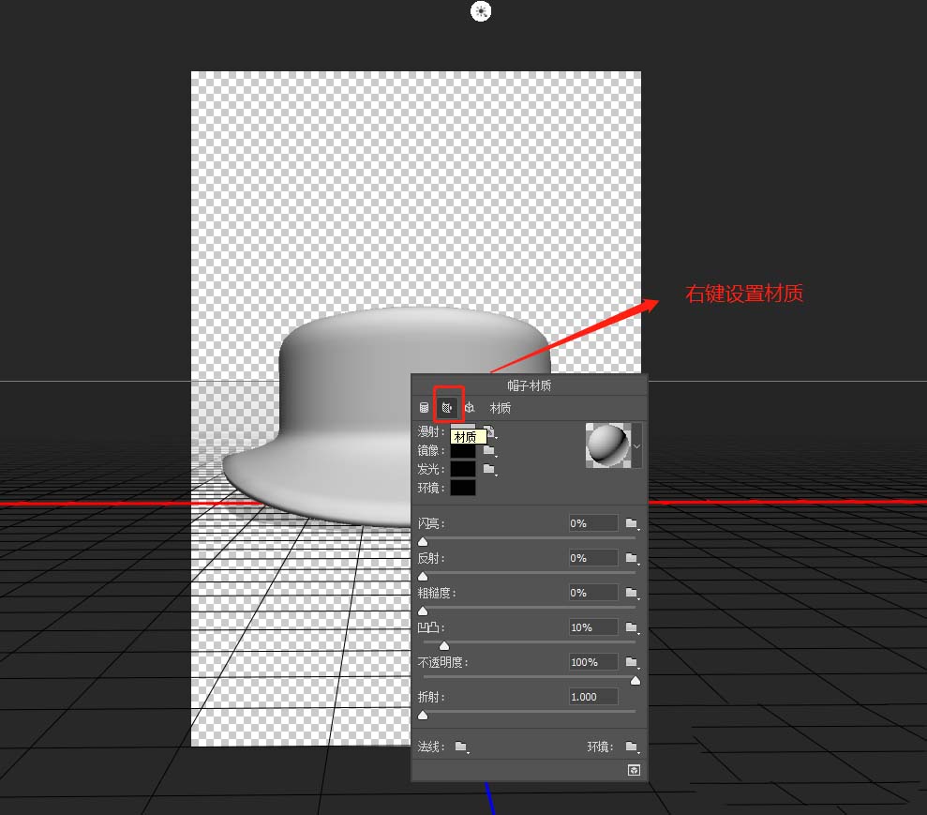Open the 不透明度 texture folder icon
This screenshot has height=815, width=927.
click(632, 662)
